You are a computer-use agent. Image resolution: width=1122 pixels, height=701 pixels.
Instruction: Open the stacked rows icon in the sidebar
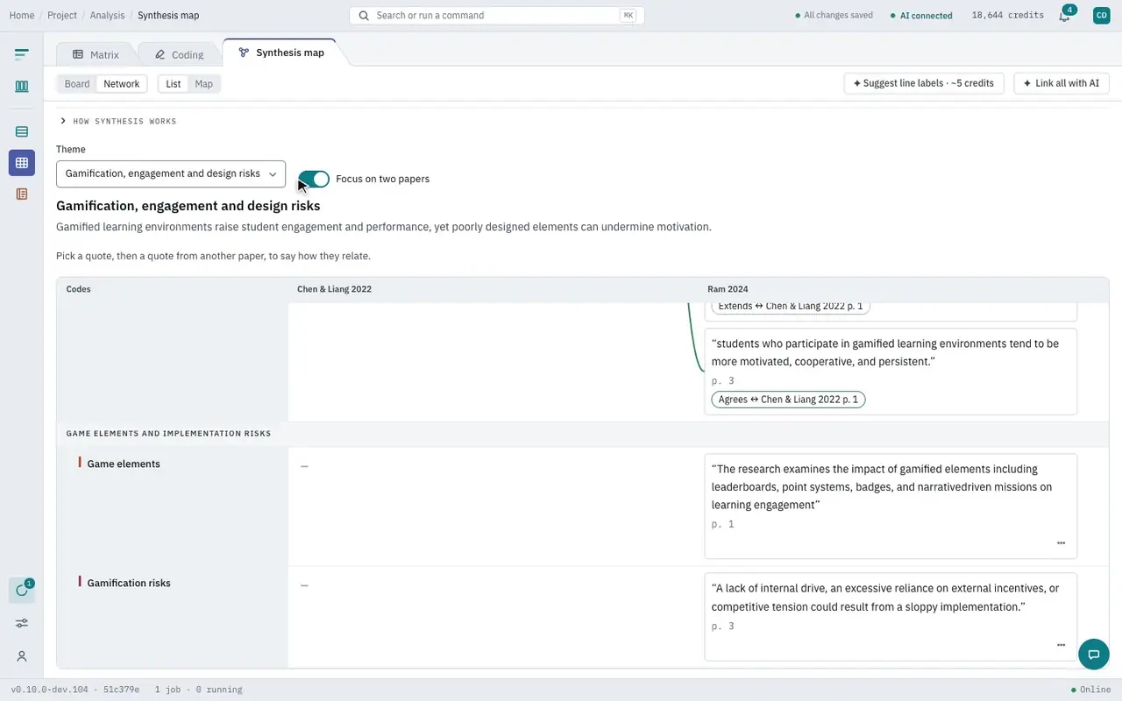22,131
